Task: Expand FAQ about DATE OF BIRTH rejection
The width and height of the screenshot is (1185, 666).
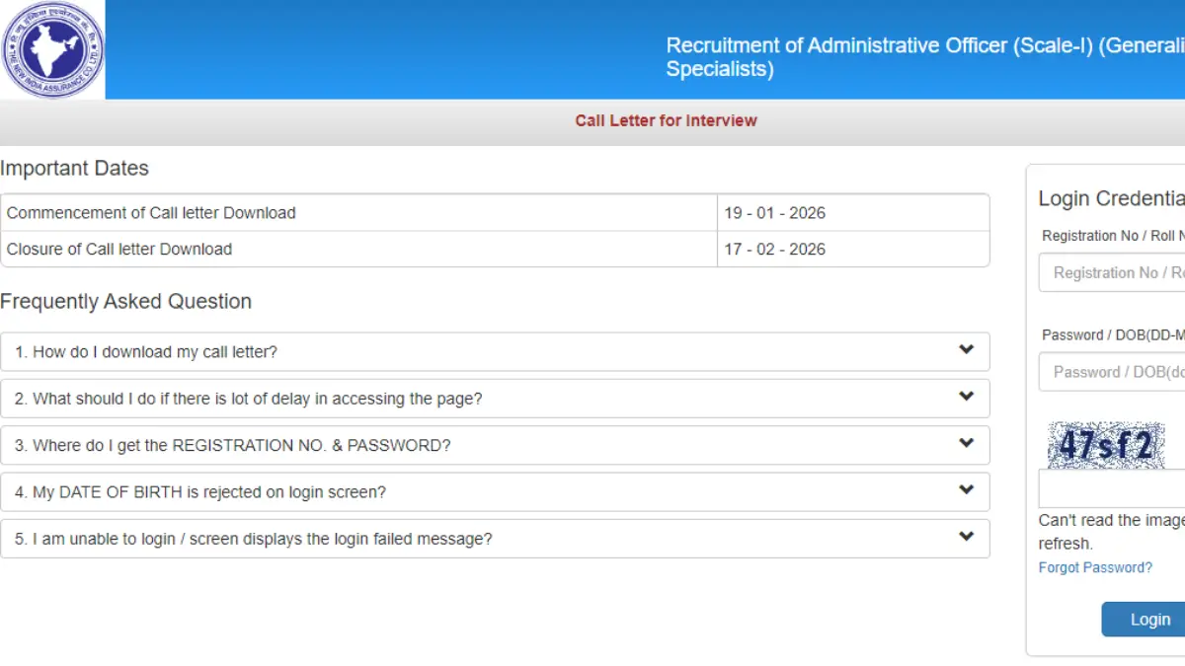Action: click(x=494, y=491)
